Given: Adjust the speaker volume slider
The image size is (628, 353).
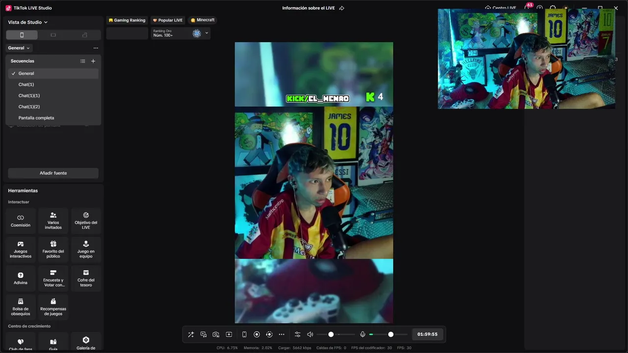Looking at the screenshot, I should click(x=336, y=334).
